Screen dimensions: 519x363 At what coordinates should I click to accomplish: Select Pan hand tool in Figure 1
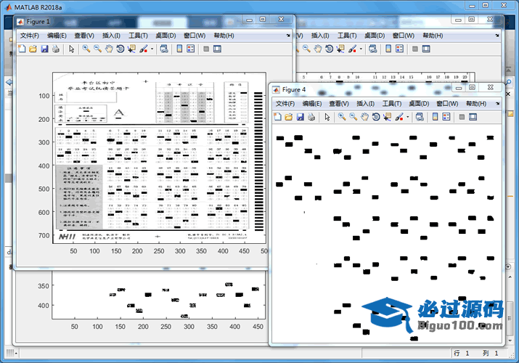109,49
